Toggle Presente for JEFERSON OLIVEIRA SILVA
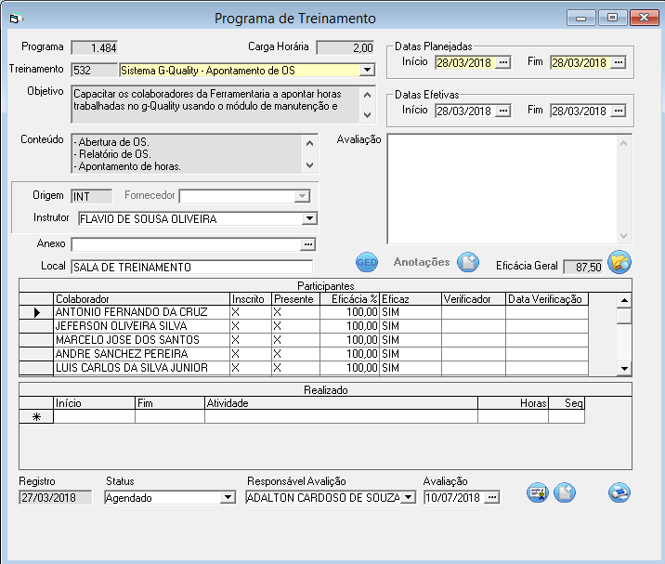The height and width of the screenshot is (564, 665). pos(295,326)
